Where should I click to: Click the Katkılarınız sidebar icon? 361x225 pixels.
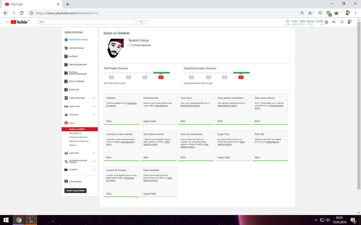[66, 181]
